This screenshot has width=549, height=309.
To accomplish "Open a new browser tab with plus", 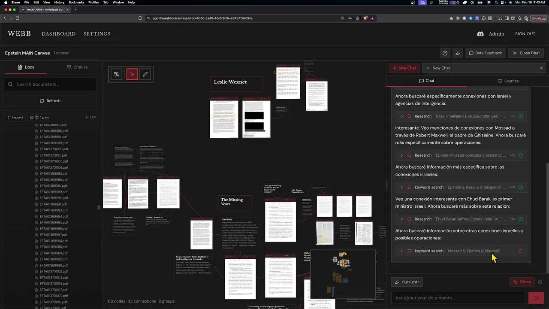I will (75, 9).
